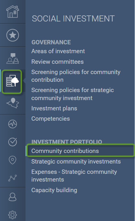Screen dimensions: 135x221
Task: Click the pulse activity monitor icon
Action: click(x=13, y=124)
